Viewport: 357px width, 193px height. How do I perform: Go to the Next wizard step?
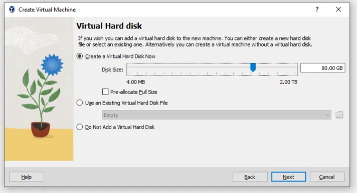pos(288,177)
